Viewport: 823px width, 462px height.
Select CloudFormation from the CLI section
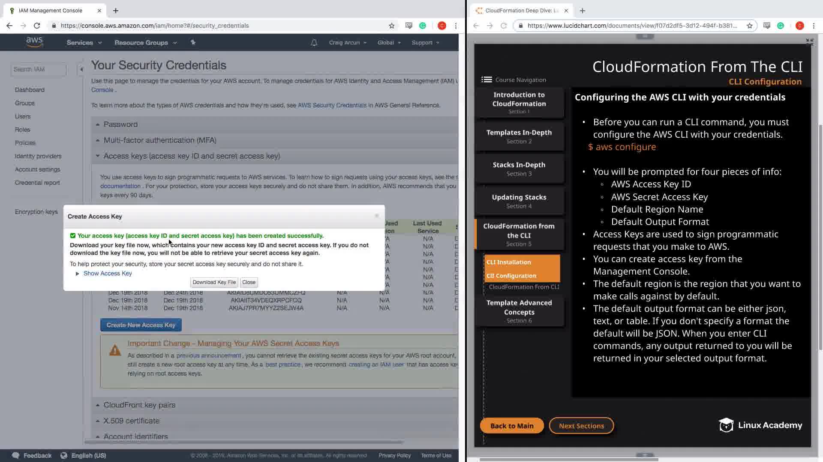coord(519,234)
